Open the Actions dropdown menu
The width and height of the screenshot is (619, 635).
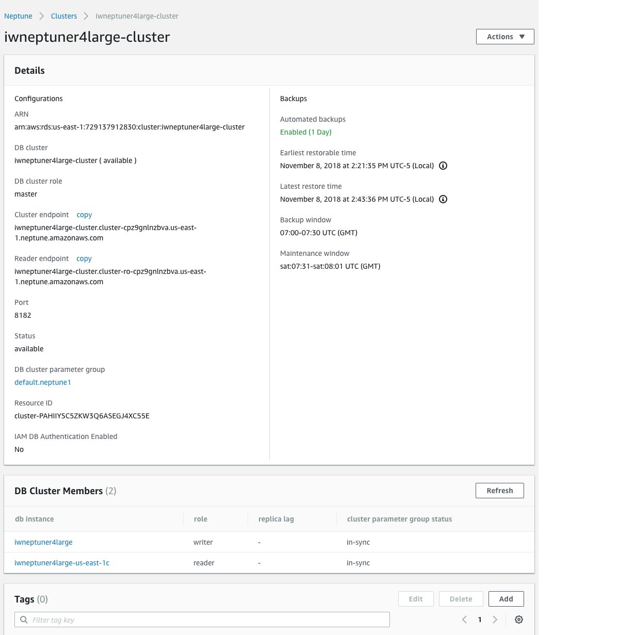pos(504,37)
